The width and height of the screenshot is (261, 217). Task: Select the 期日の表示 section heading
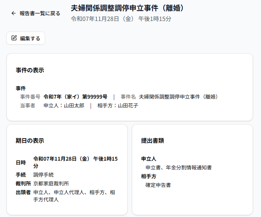pos(30,140)
